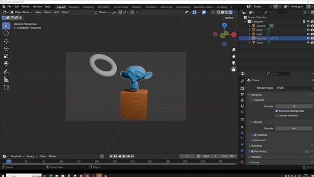Enable Jittered Shadows checkbox
Screen dimensions: 314x177
tap(277, 116)
